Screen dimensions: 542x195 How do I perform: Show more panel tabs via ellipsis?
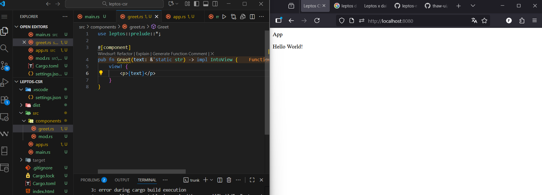165,180
